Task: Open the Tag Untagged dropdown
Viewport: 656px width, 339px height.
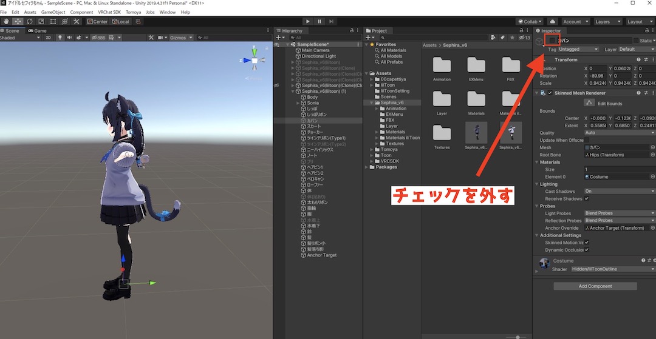Action: (579, 49)
